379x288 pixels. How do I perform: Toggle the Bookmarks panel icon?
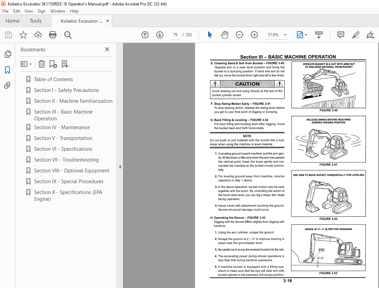tap(7, 70)
